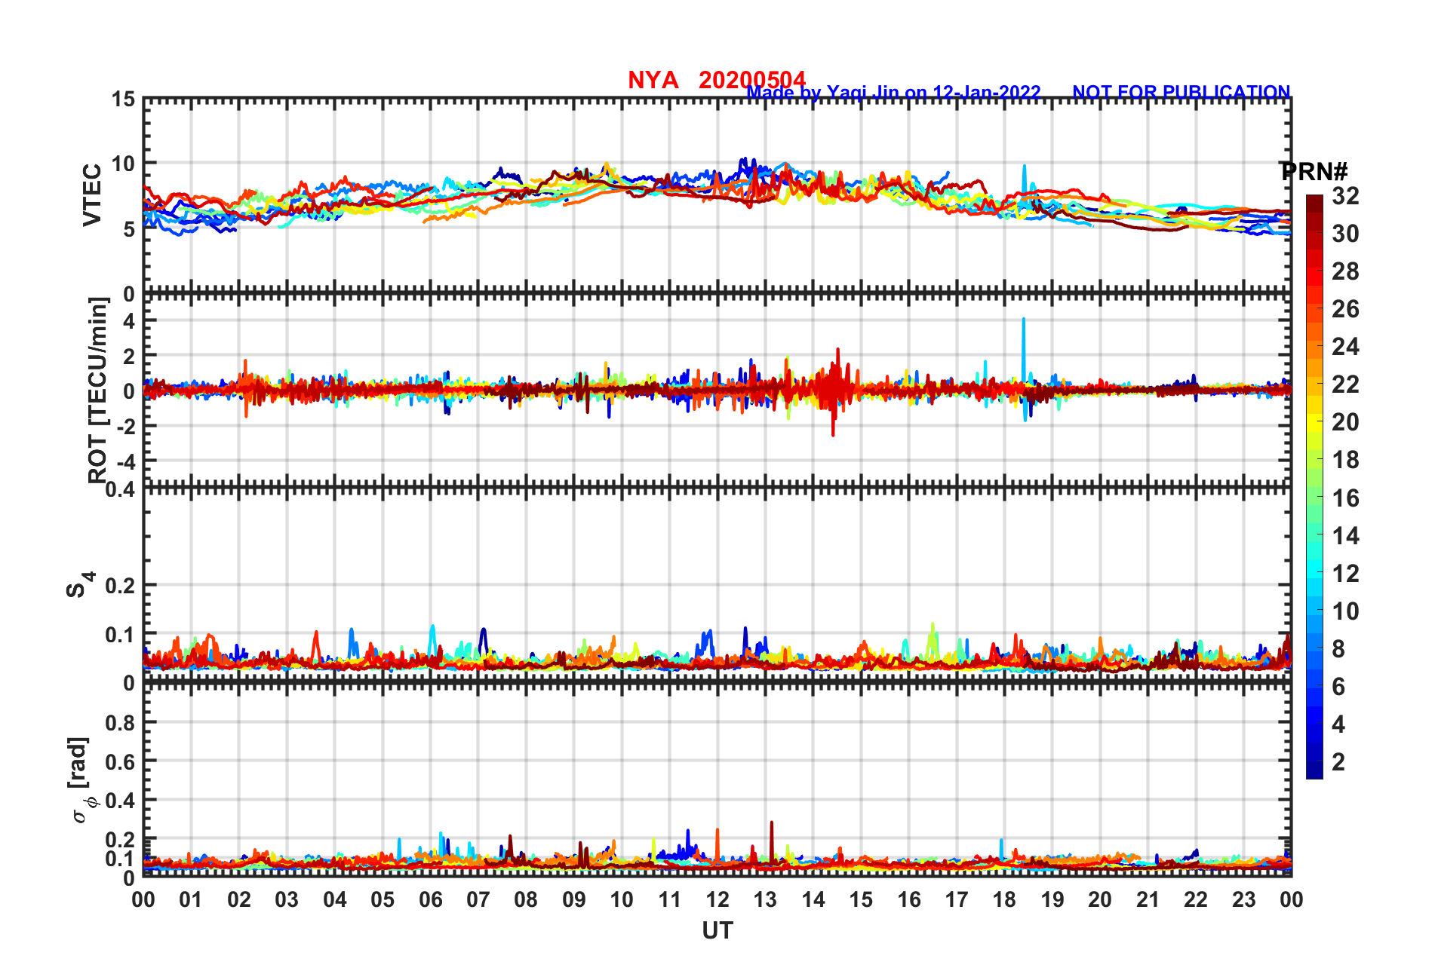Click the PRN# colorbar title
The width and height of the screenshot is (1435, 974).
pyautogui.click(x=1314, y=171)
